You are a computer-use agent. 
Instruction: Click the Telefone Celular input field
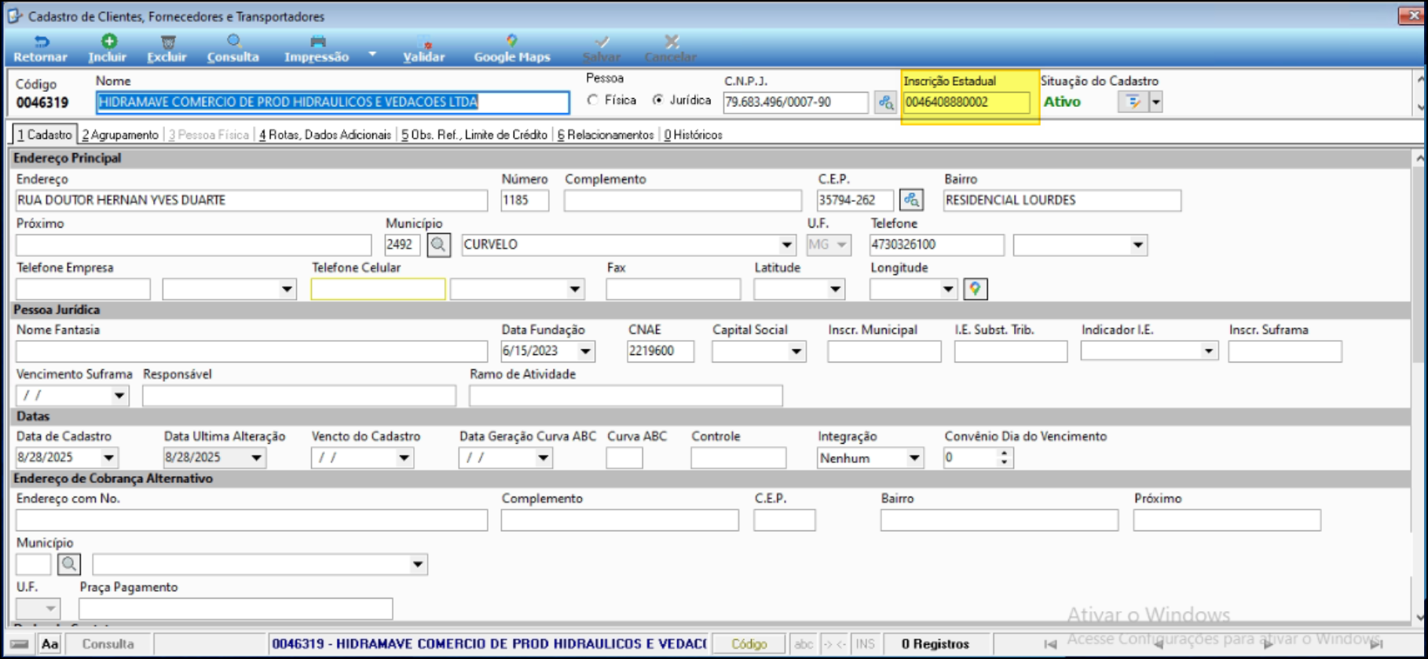point(378,289)
